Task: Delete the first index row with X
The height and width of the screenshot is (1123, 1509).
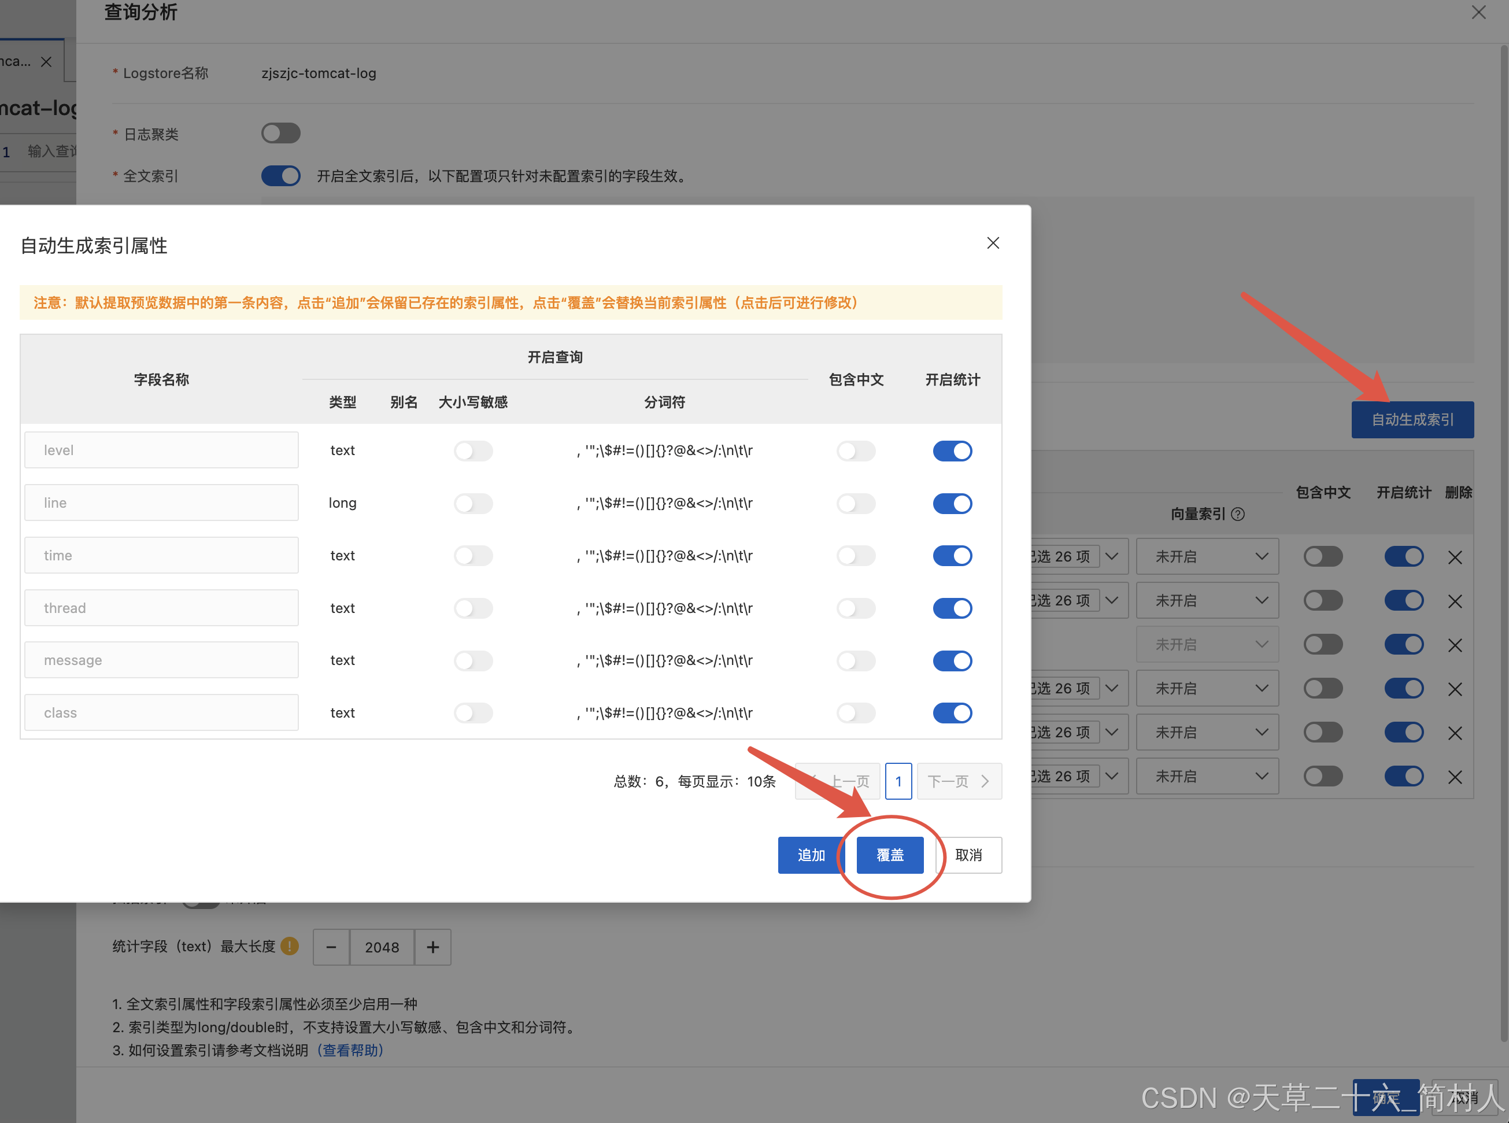Action: click(x=1455, y=557)
